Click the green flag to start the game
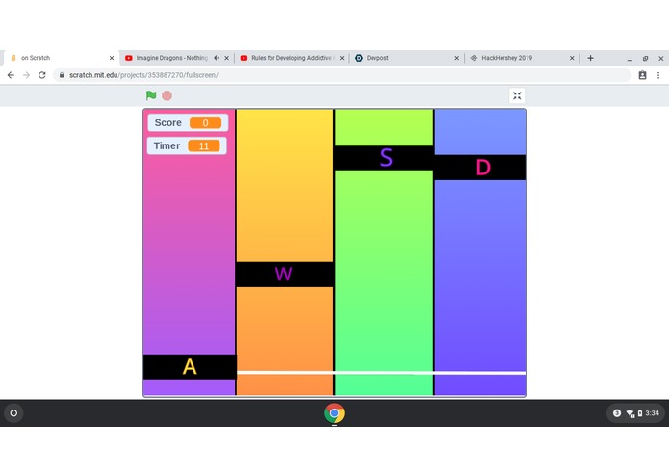 tap(151, 95)
